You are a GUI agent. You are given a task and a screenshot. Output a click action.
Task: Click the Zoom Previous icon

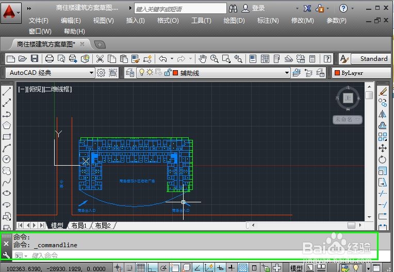pos(238,59)
